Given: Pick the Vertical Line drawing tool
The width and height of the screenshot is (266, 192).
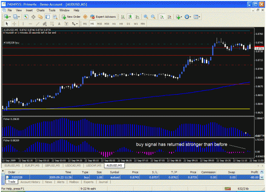Looking at the screenshot, I should click(x=23, y=24).
